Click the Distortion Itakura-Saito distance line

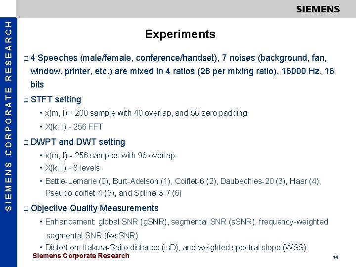click(x=176, y=247)
